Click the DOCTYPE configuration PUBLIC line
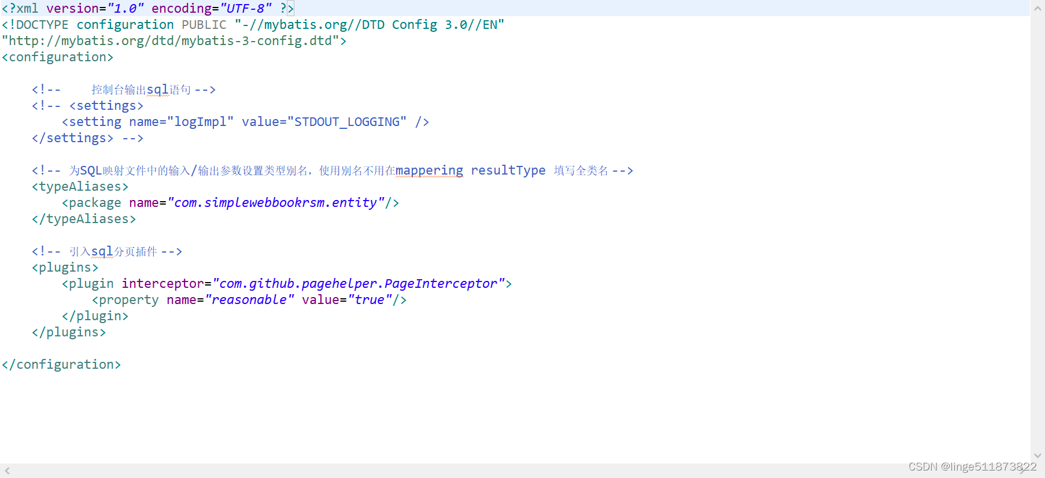Image resolution: width=1045 pixels, height=478 pixels. click(x=253, y=25)
